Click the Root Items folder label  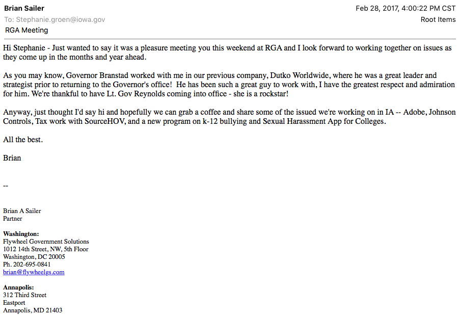point(438,19)
